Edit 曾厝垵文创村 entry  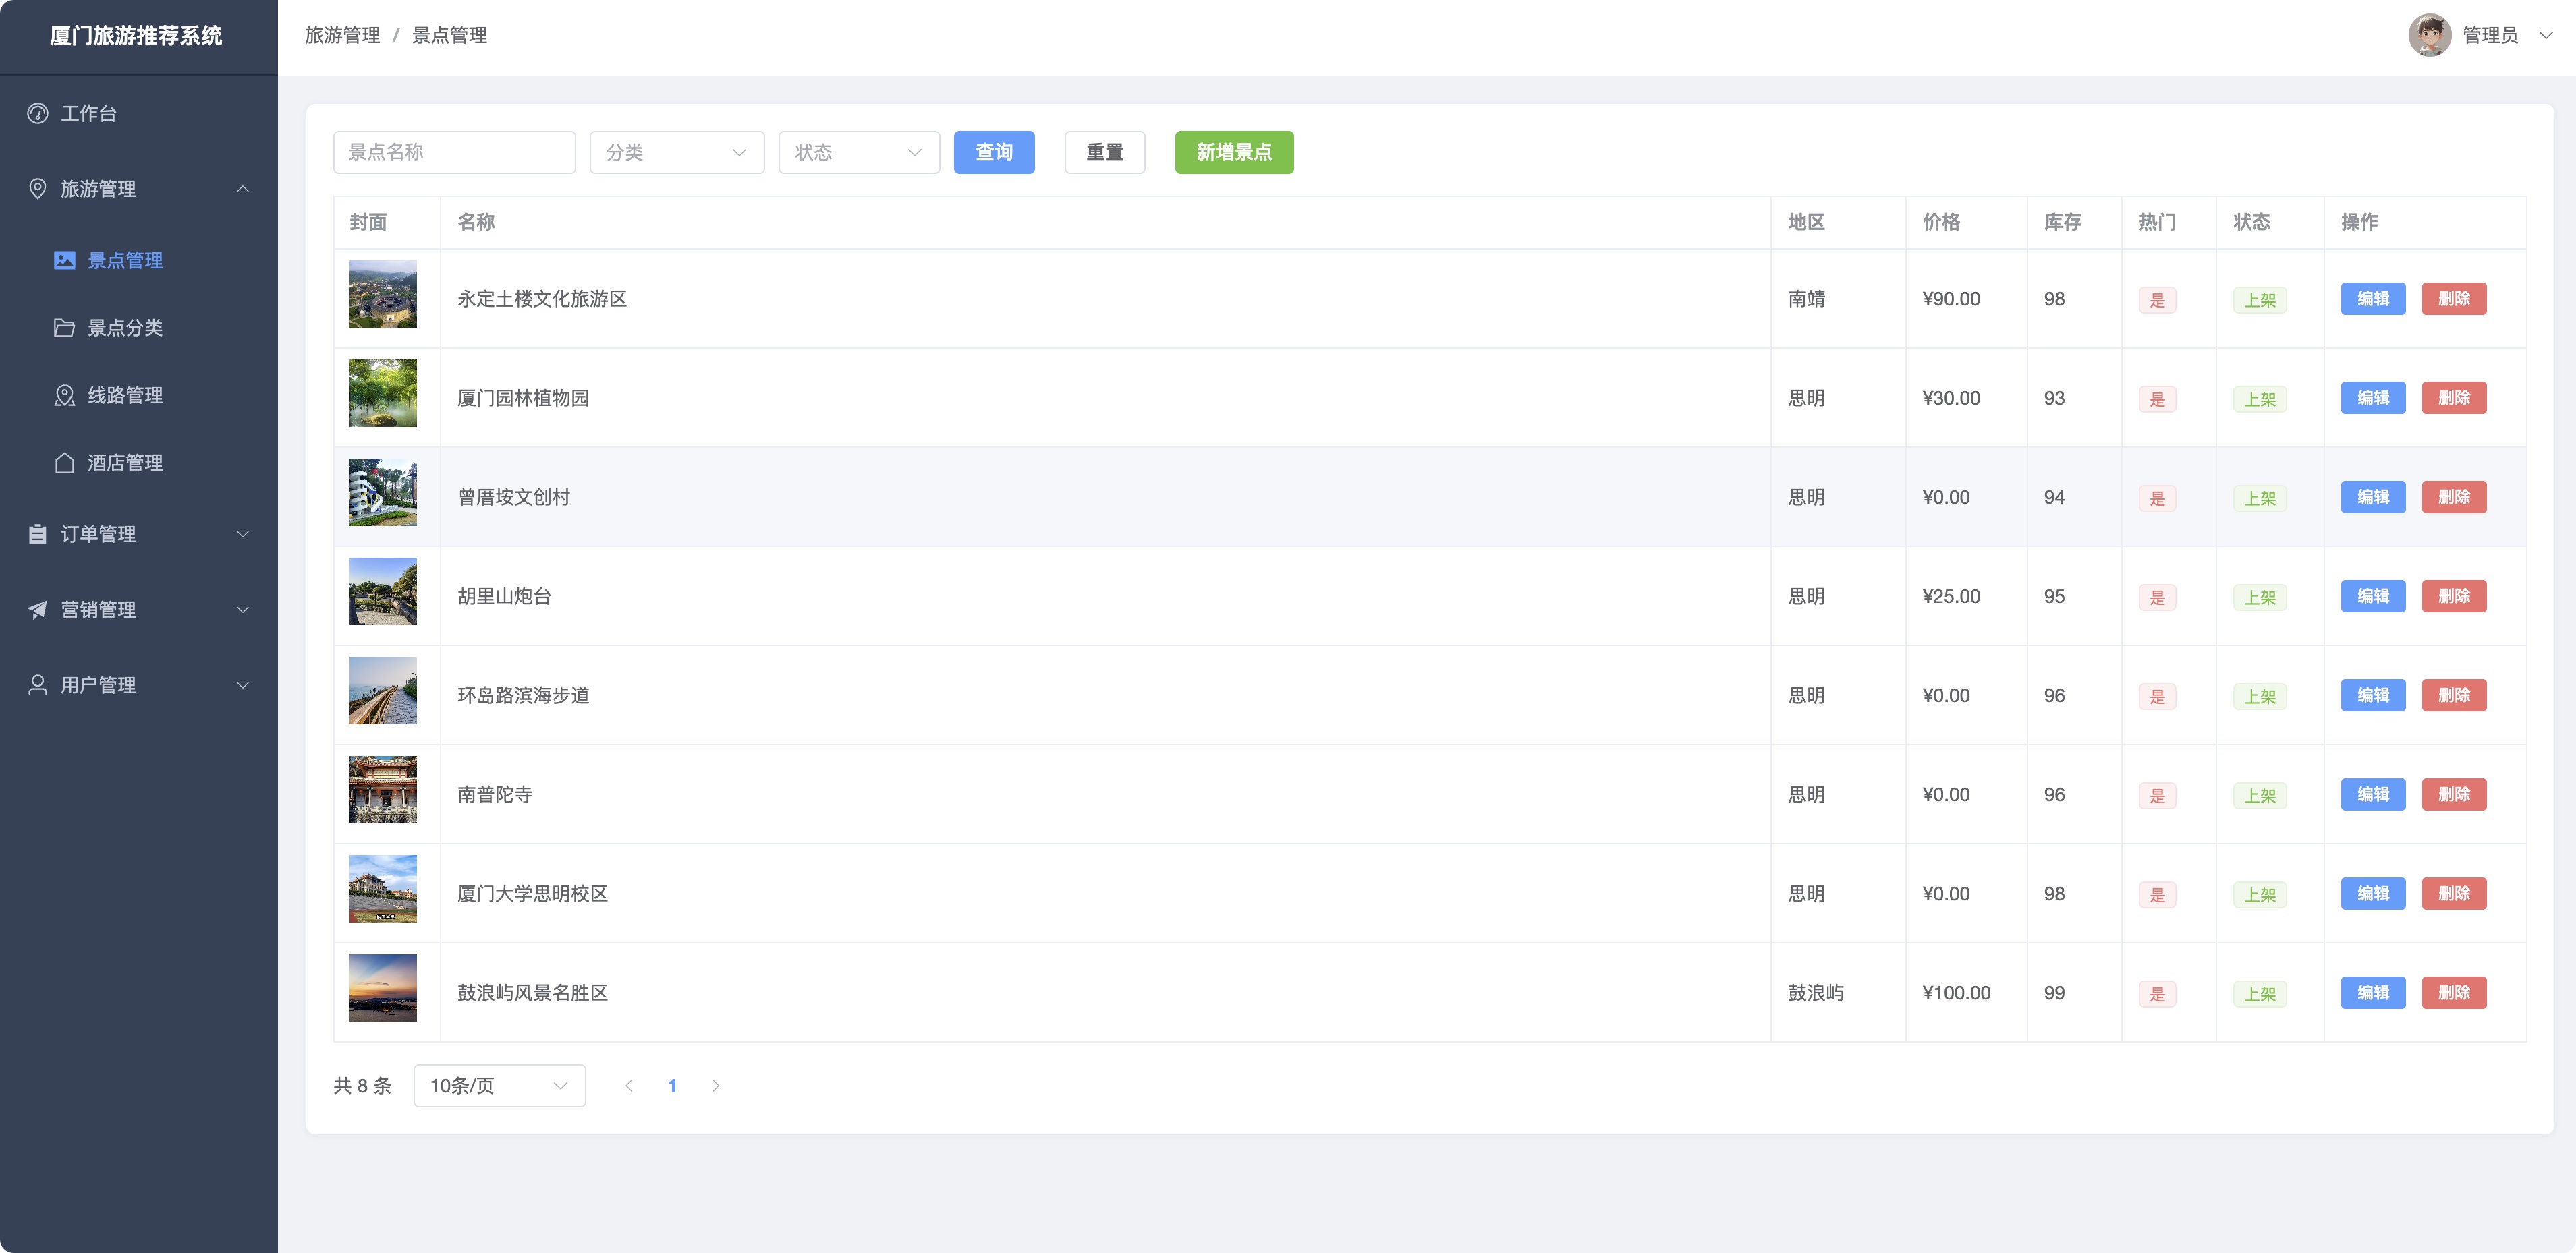point(2373,498)
